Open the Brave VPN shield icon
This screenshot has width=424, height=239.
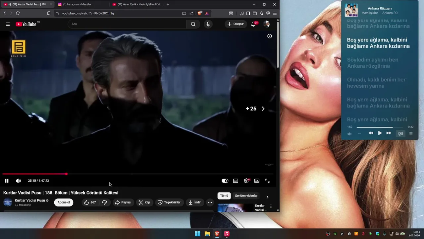click(x=268, y=13)
